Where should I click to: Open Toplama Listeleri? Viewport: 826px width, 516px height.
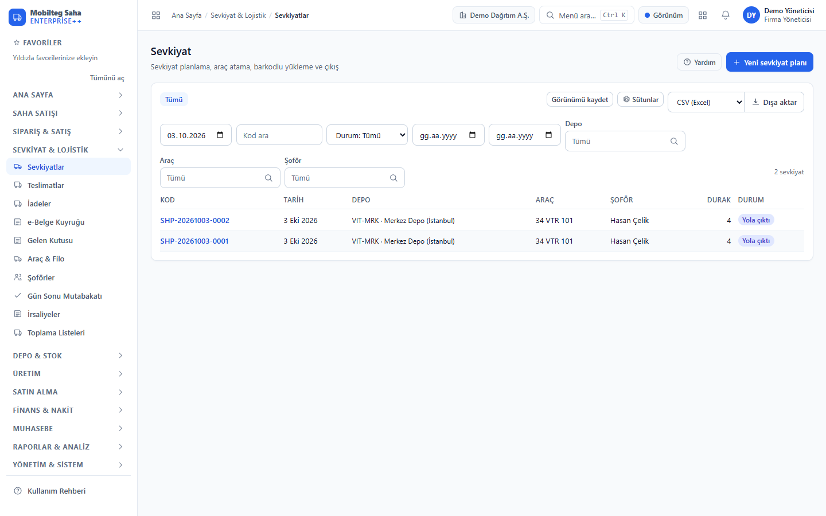point(68,333)
